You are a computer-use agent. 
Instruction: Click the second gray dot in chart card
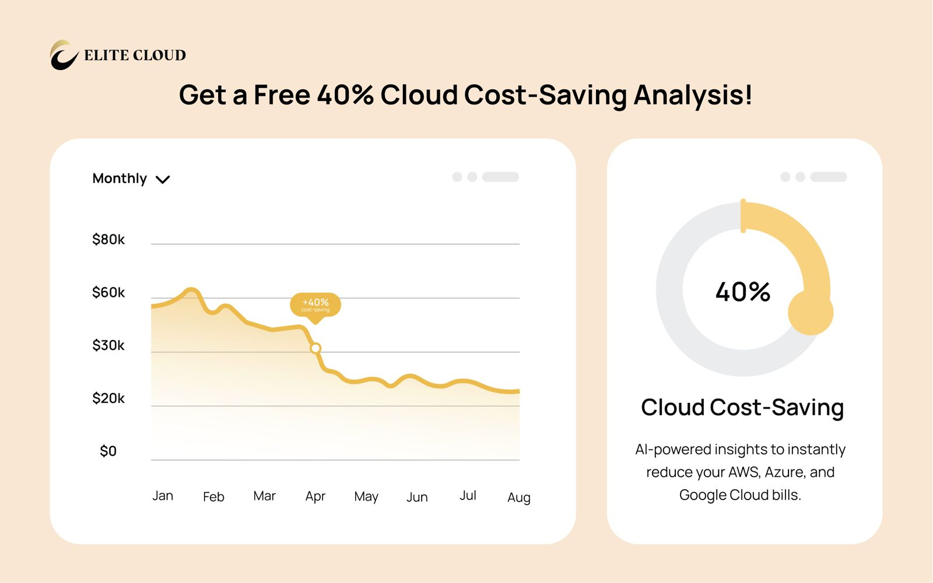point(472,177)
